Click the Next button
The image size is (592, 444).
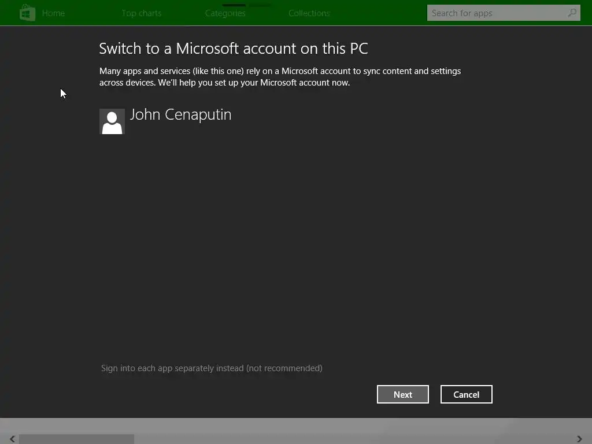(403, 394)
